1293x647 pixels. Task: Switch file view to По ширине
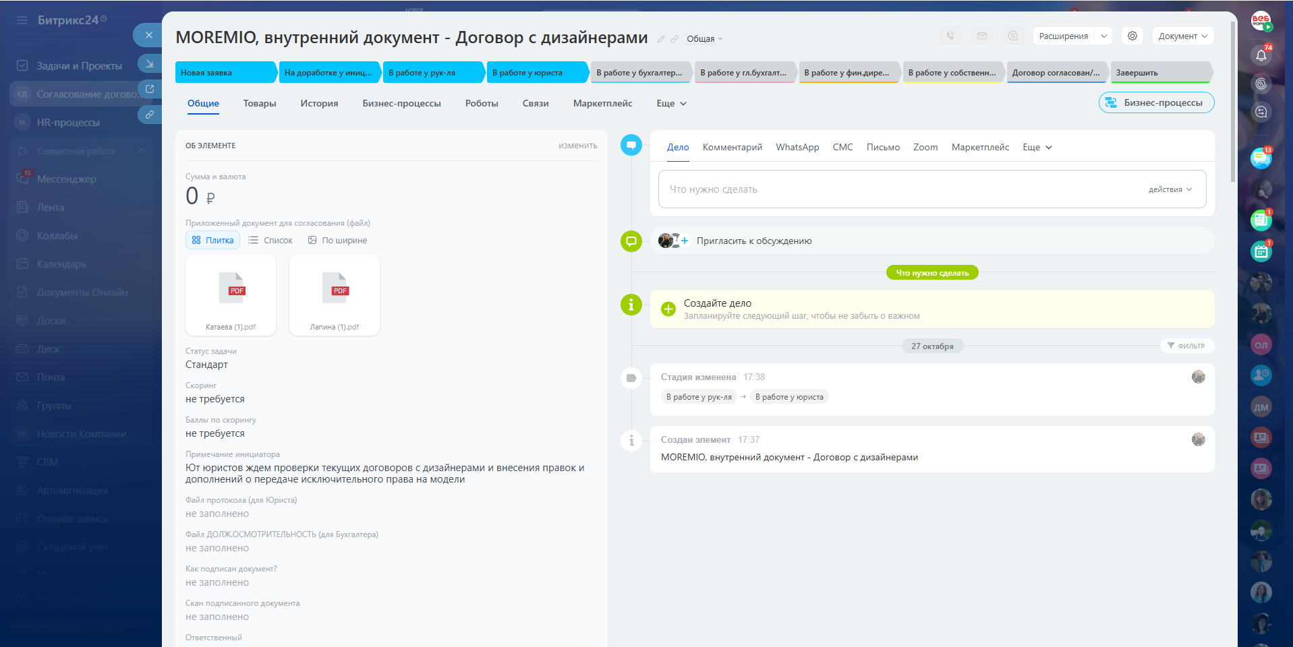pos(337,240)
